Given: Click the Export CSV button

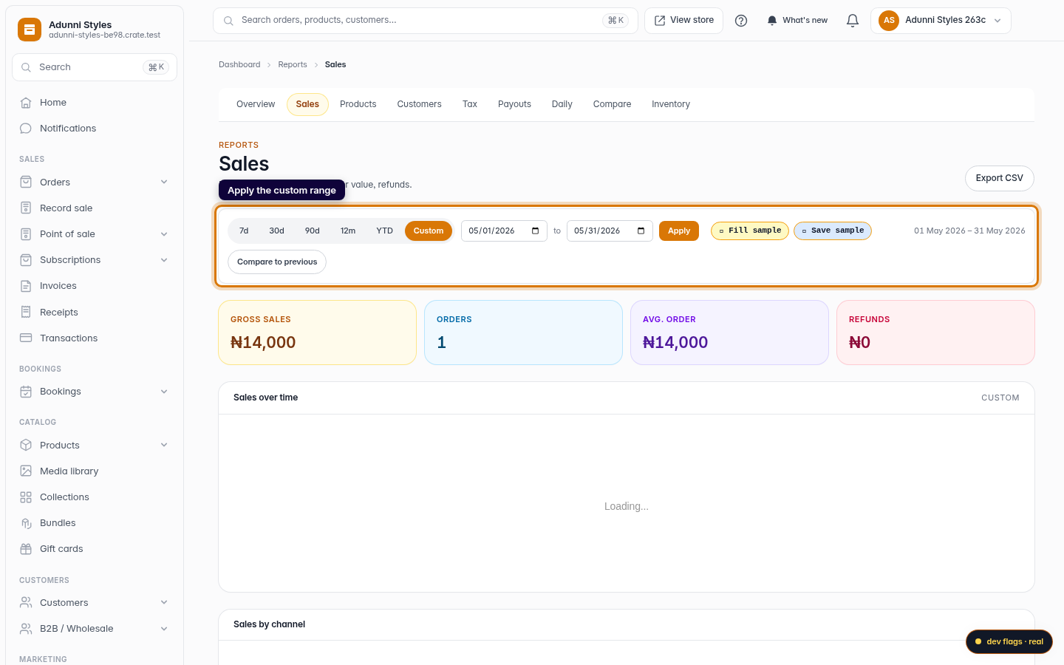Looking at the screenshot, I should point(1000,178).
